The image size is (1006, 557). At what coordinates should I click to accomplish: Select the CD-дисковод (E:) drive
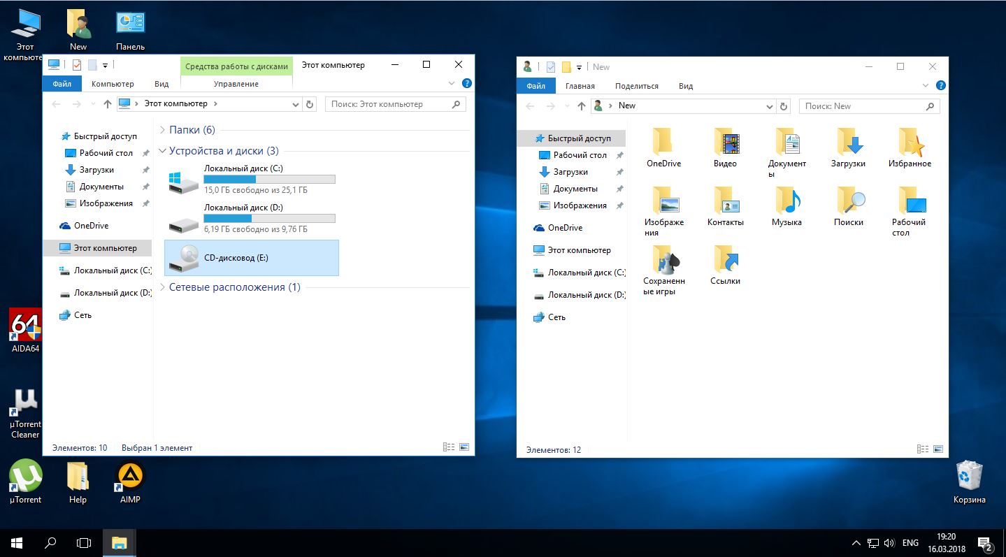point(251,258)
